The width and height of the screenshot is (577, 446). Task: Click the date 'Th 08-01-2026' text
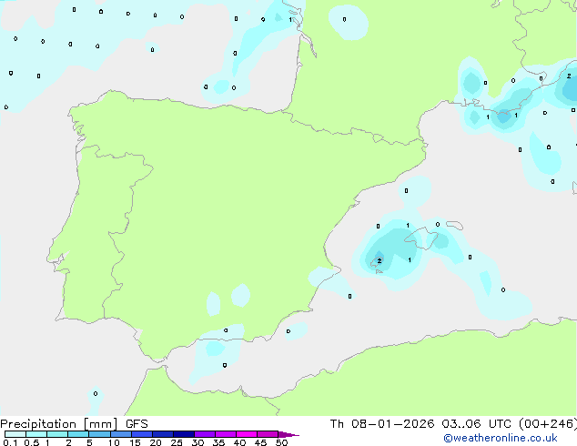[382, 424]
